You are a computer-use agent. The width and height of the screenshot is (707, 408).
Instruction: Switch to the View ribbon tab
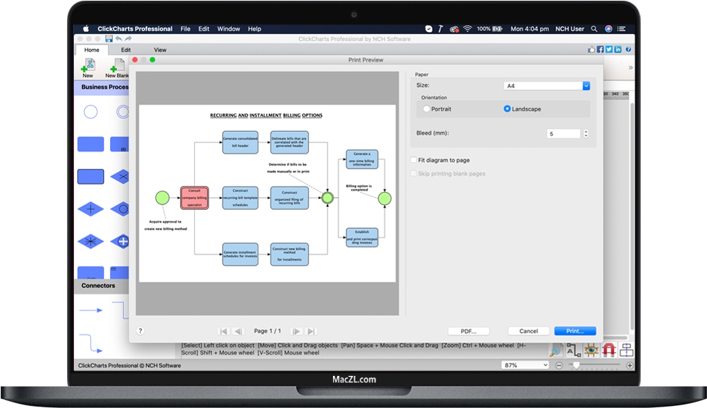click(x=160, y=50)
